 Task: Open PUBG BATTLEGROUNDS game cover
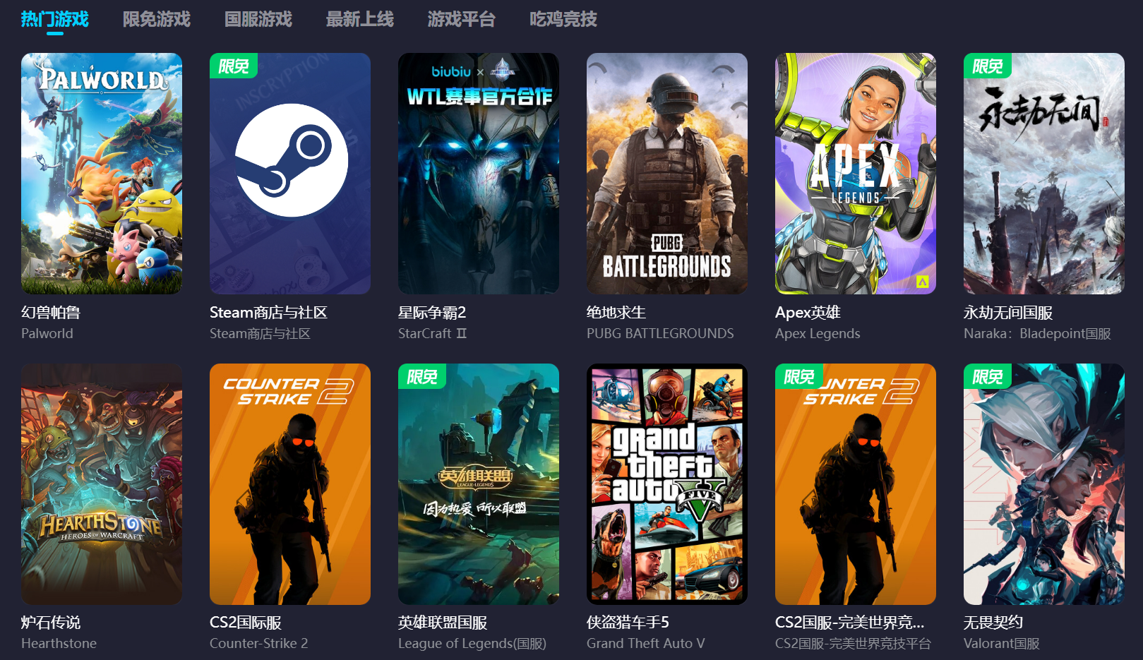pos(667,174)
